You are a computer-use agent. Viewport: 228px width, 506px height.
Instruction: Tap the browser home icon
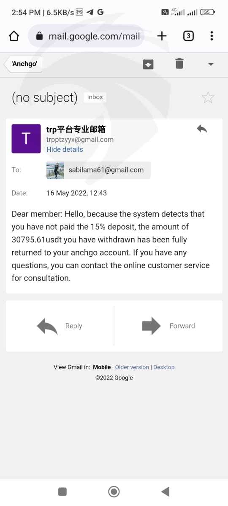14,36
